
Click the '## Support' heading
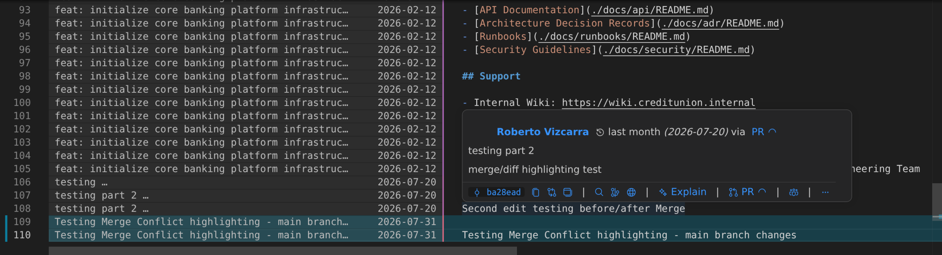click(491, 76)
